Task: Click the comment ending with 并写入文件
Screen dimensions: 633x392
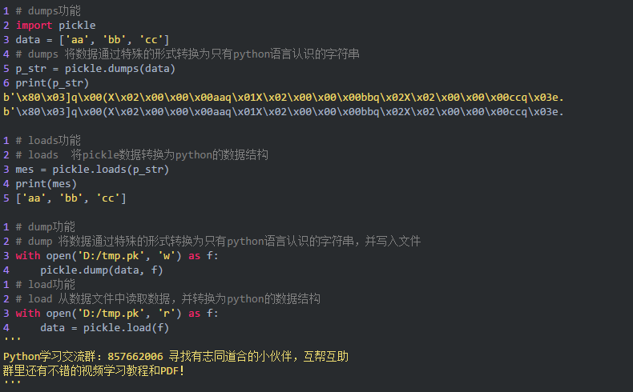Action: 218,242
